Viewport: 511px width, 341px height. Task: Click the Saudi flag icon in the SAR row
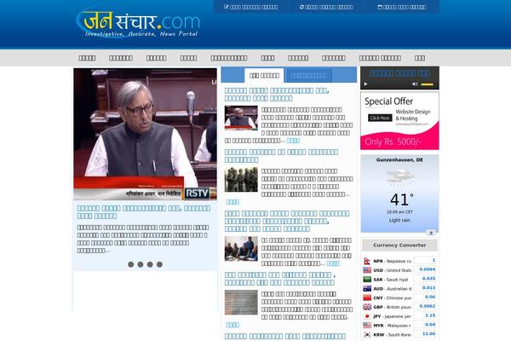tap(367, 280)
